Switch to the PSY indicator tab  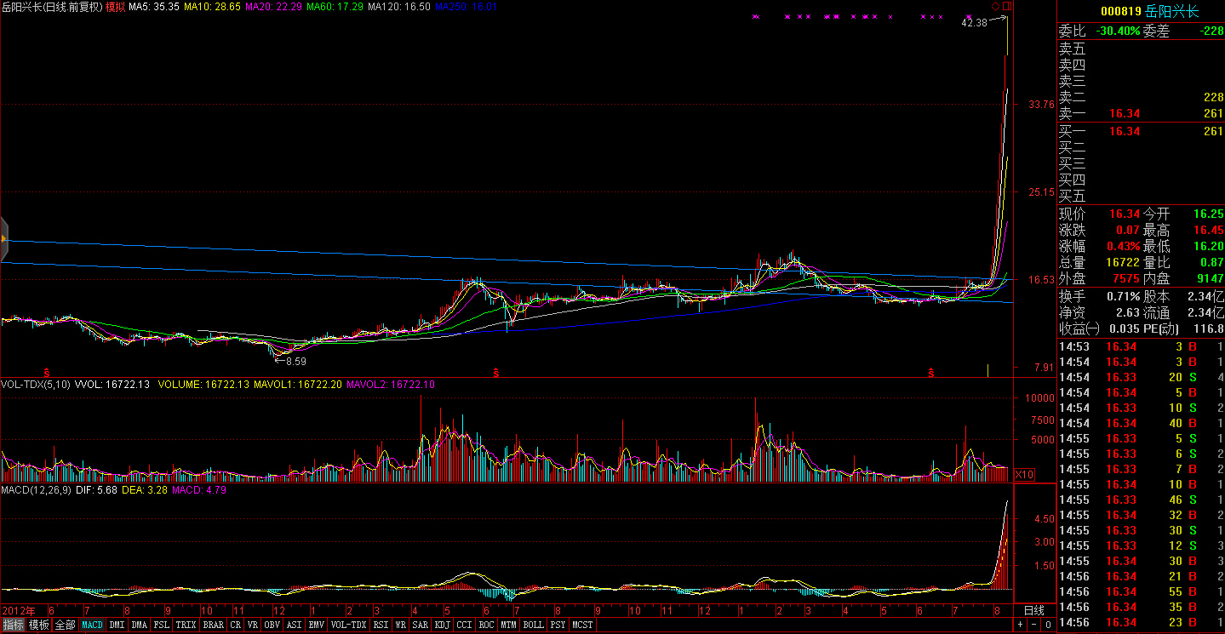point(558,625)
